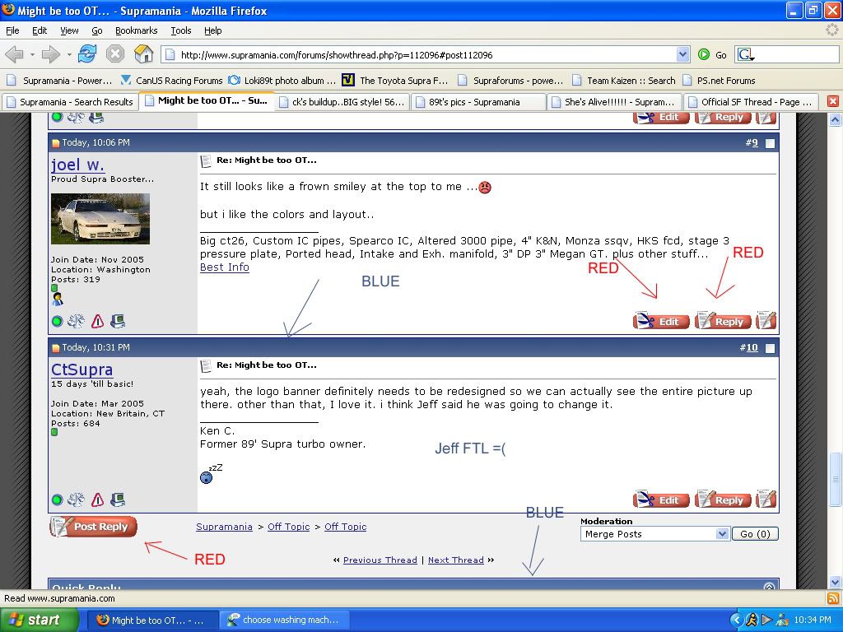Image resolution: width=843 pixels, height=632 pixels.
Task: Go to Previous Thread link
Action: pos(380,560)
